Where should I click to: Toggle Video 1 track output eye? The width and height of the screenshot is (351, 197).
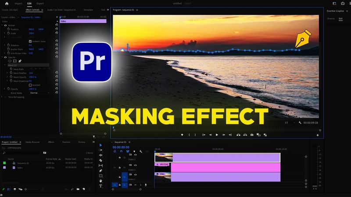136,175
